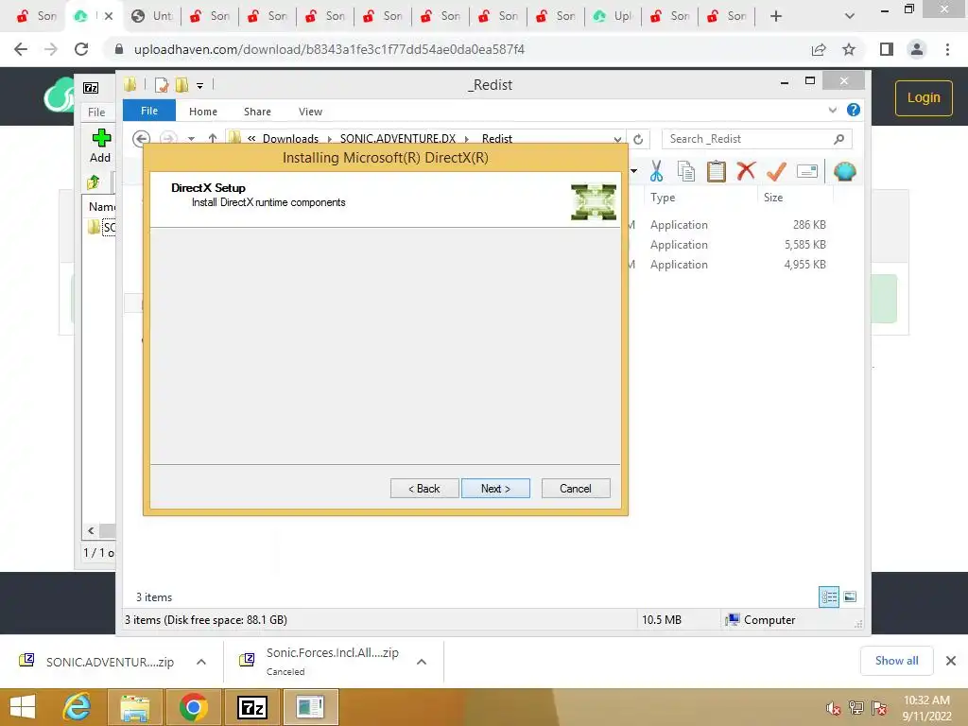Switch to the Untitled browser tab
Screen dimensions: 968x726
[x=152, y=16]
